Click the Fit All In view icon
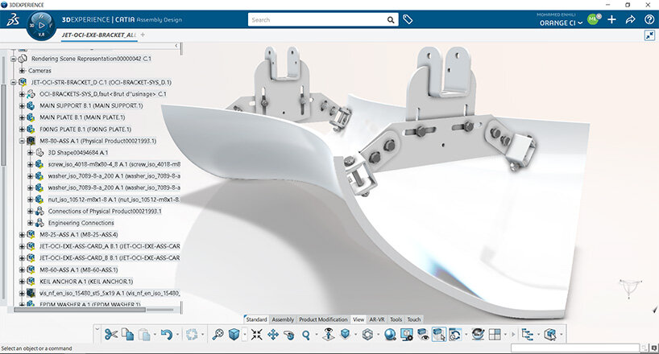The height and width of the screenshot is (354, 659). tap(218, 335)
